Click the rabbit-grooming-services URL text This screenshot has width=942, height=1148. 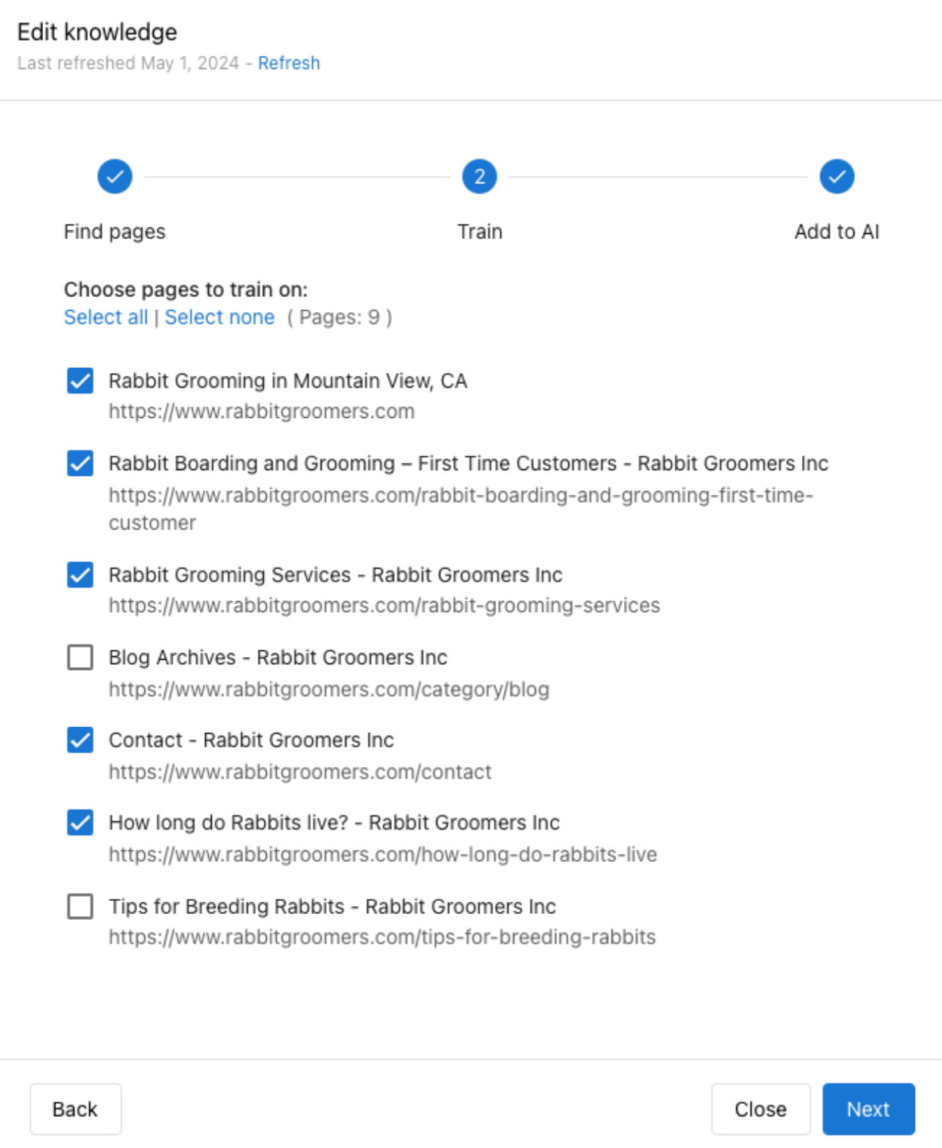pos(384,606)
